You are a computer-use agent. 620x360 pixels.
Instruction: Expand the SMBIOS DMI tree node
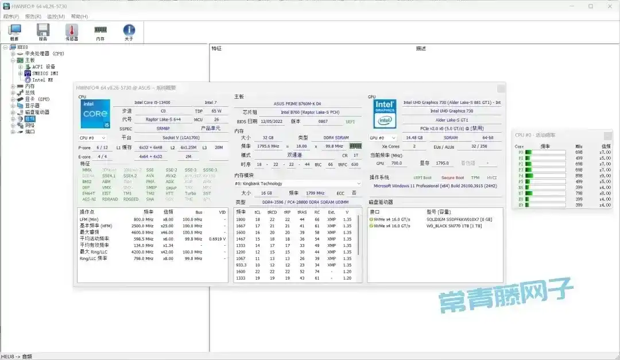click(20, 73)
